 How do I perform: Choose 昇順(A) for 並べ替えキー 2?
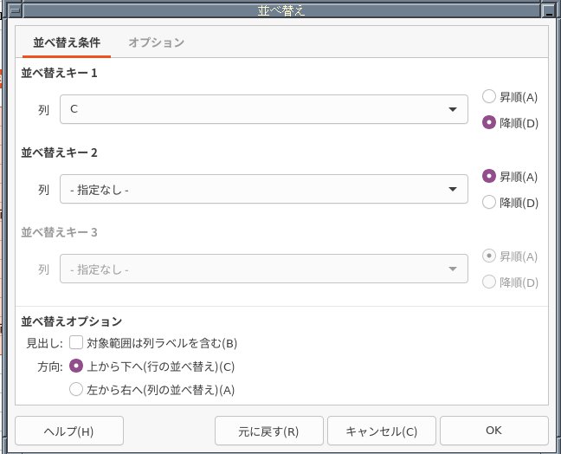(x=489, y=176)
